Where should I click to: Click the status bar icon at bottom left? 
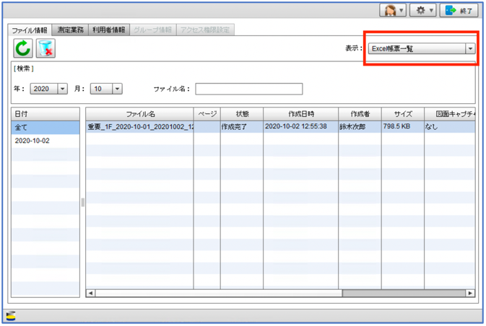[12, 315]
